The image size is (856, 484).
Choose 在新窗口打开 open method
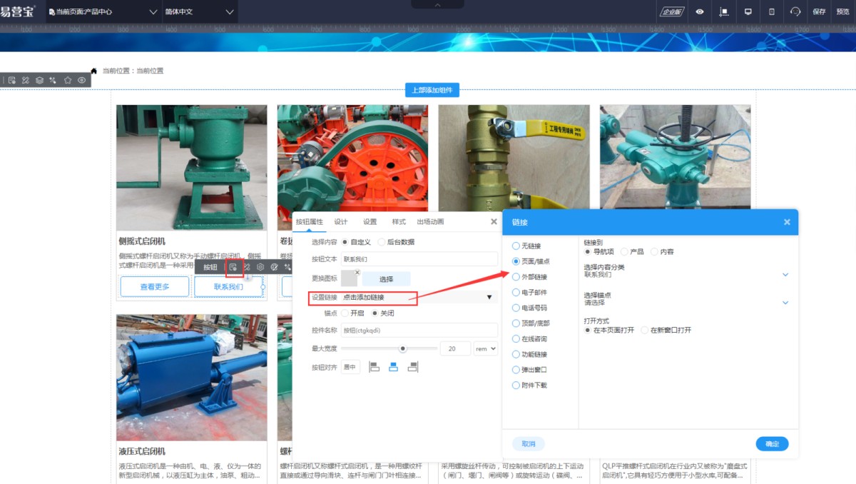click(645, 331)
